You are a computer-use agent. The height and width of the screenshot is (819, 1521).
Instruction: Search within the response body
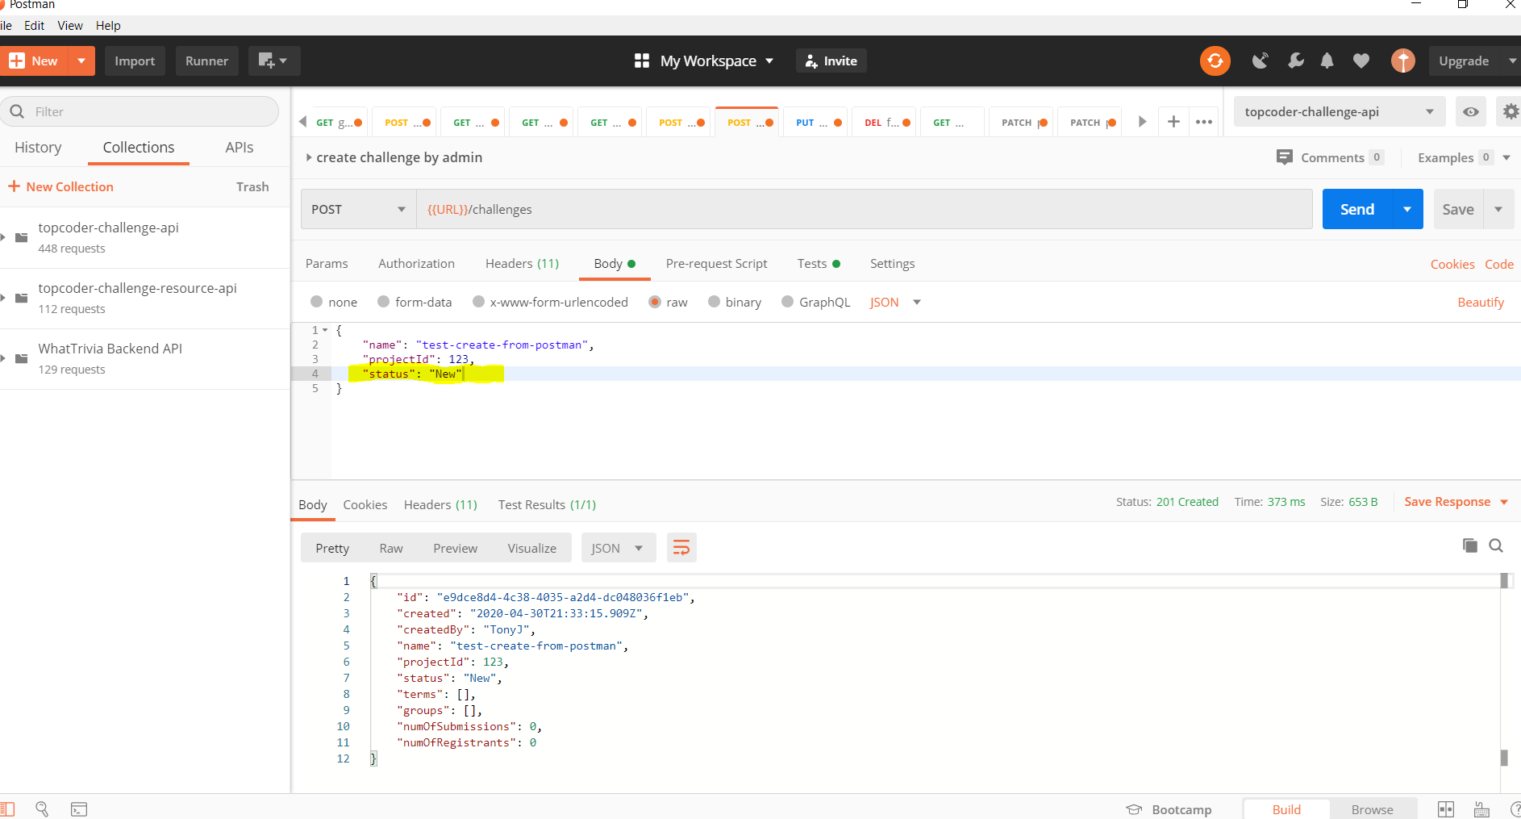tap(1496, 546)
